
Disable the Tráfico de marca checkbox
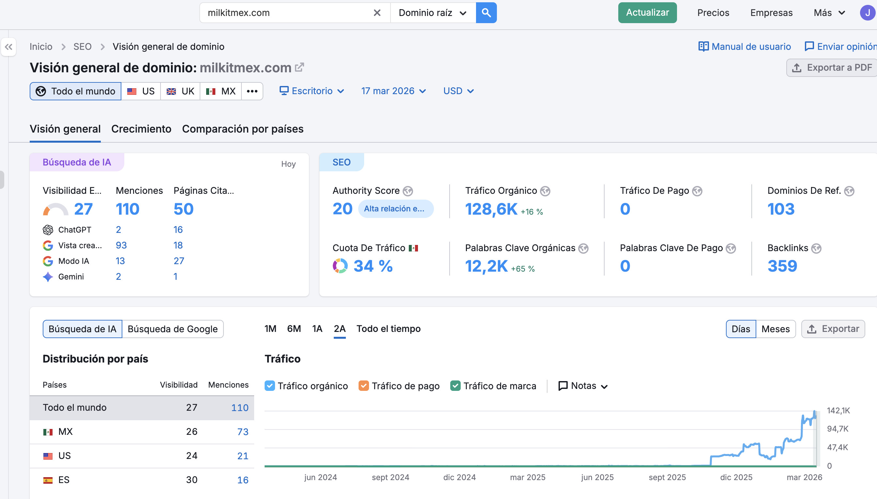(455, 386)
